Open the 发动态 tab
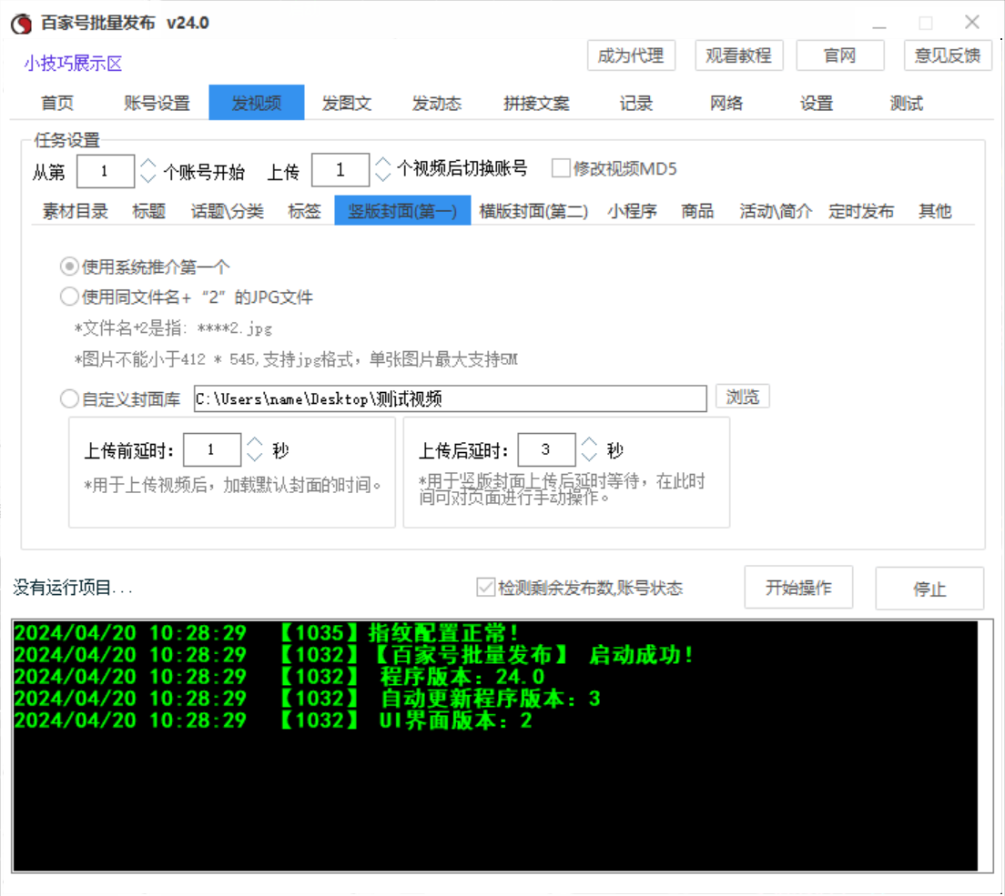Image resolution: width=1005 pixels, height=896 pixels. (x=436, y=103)
